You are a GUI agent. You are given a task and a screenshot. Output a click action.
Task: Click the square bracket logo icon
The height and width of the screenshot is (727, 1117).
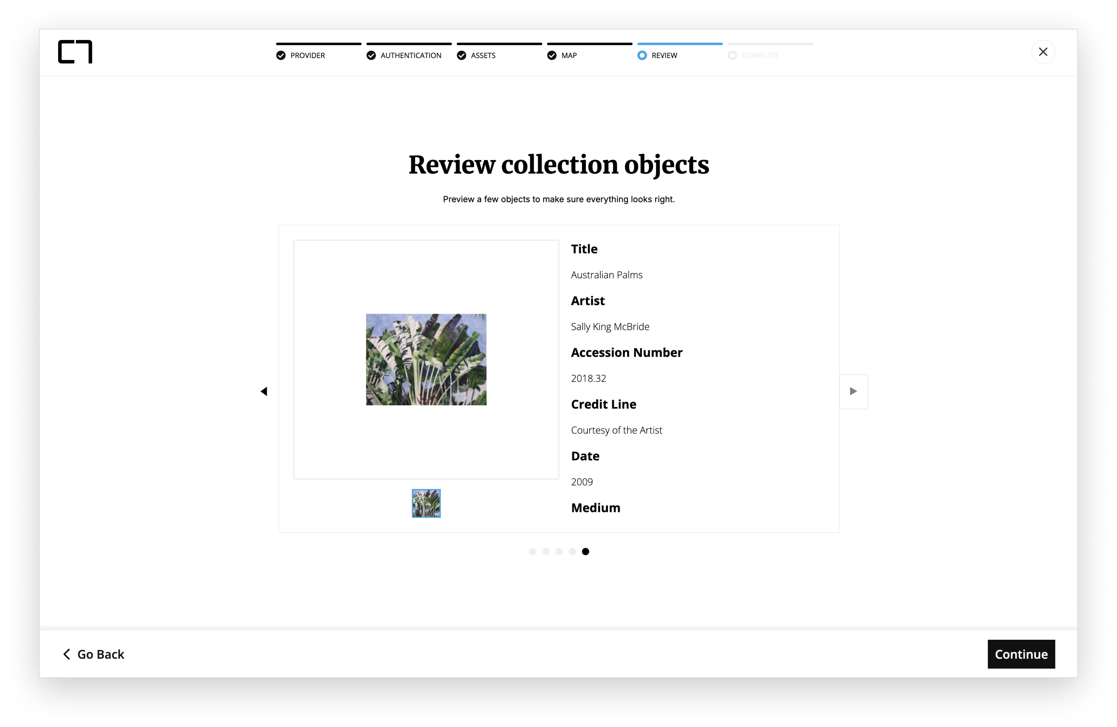coord(75,52)
